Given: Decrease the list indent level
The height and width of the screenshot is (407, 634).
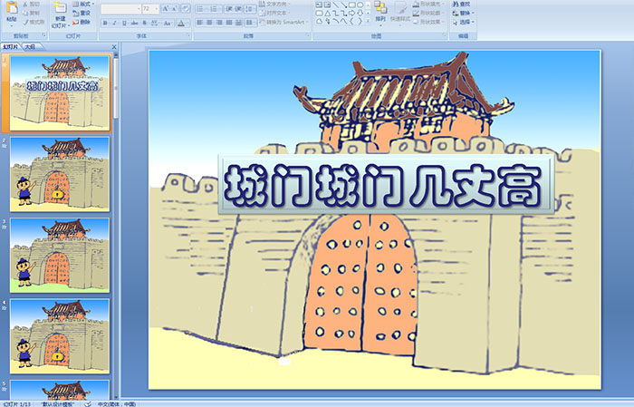Looking at the screenshot, I should pos(229,8).
